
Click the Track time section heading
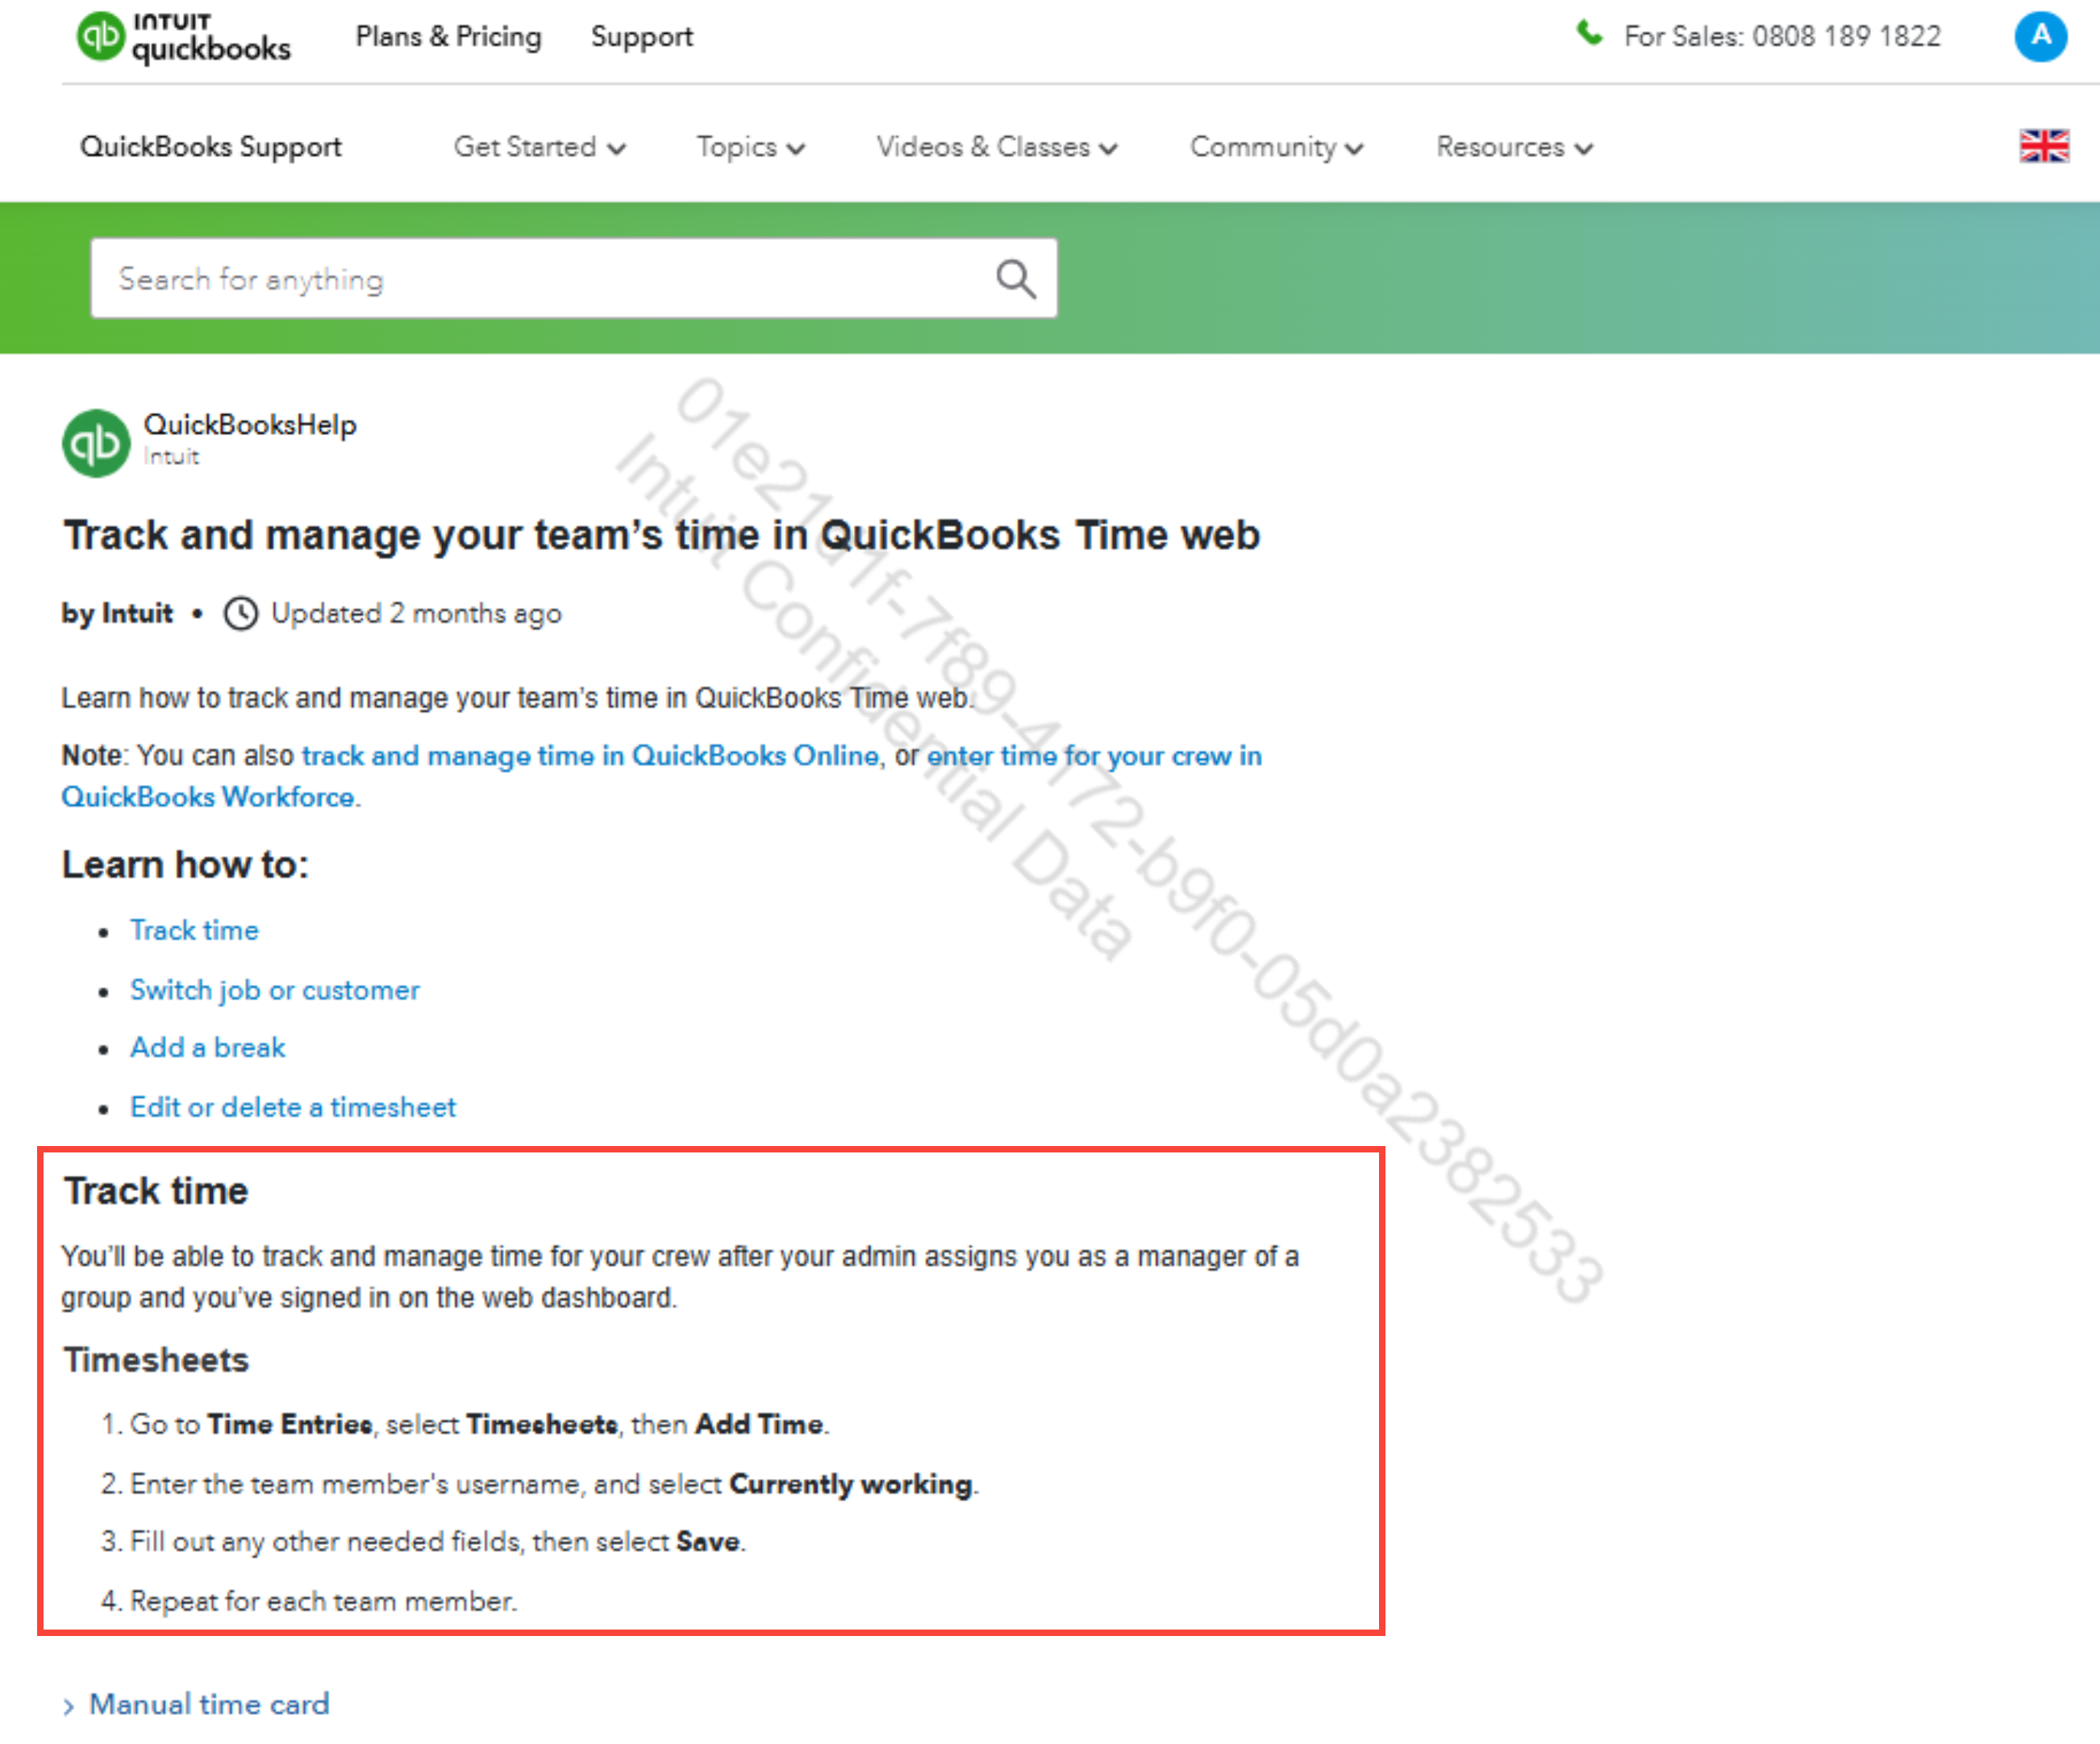[x=156, y=1191]
